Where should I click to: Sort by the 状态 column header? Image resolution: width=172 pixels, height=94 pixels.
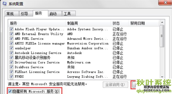pyautogui.click(x=120, y=23)
